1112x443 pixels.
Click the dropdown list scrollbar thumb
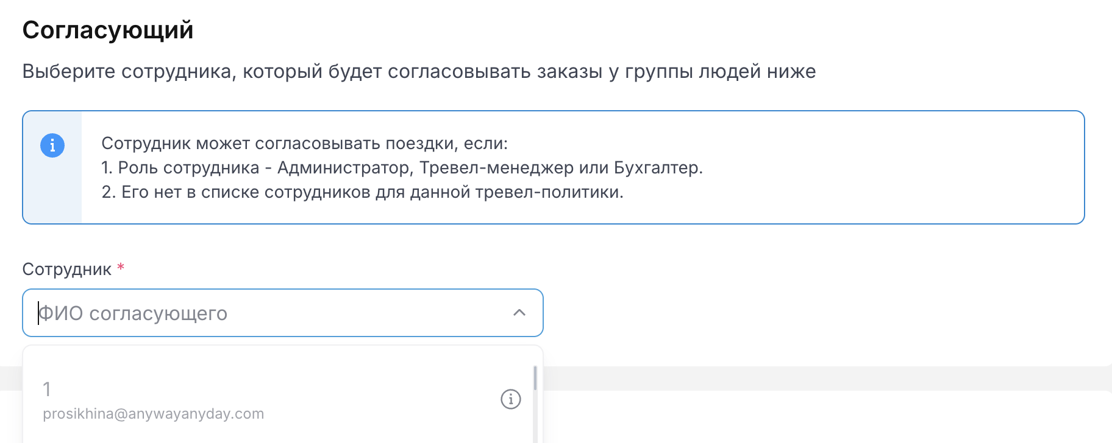click(535, 378)
